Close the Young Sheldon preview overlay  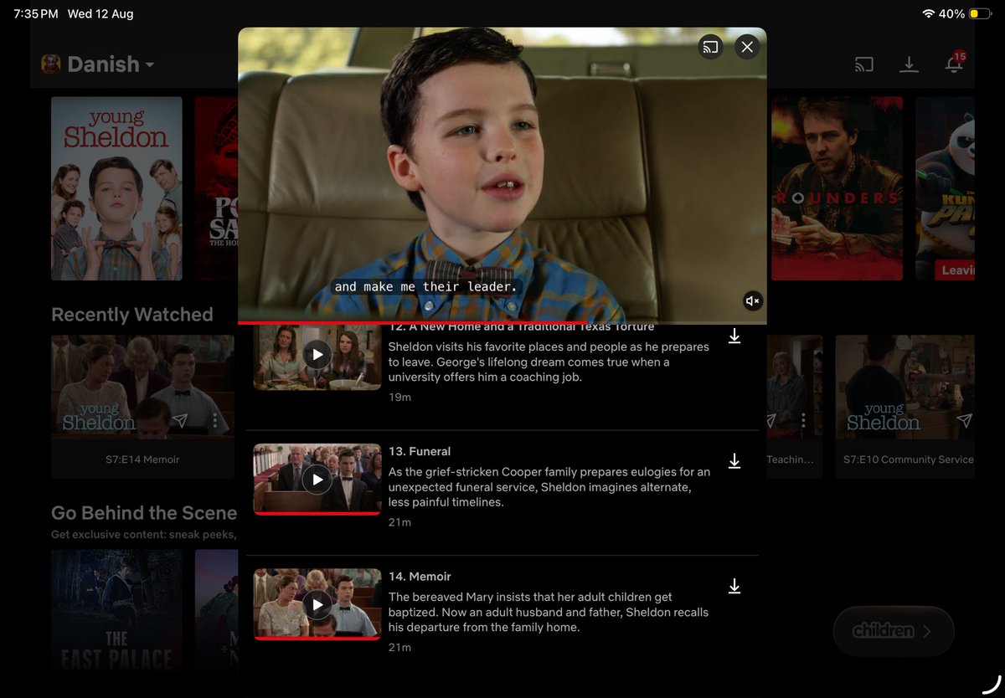[x=747, y=47]
